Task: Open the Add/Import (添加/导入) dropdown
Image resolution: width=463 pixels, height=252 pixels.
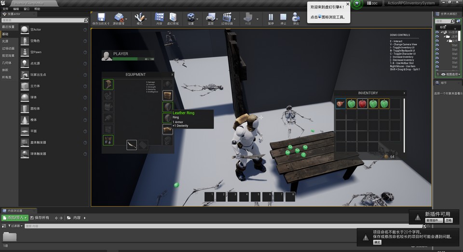Action: click(15, 218)
